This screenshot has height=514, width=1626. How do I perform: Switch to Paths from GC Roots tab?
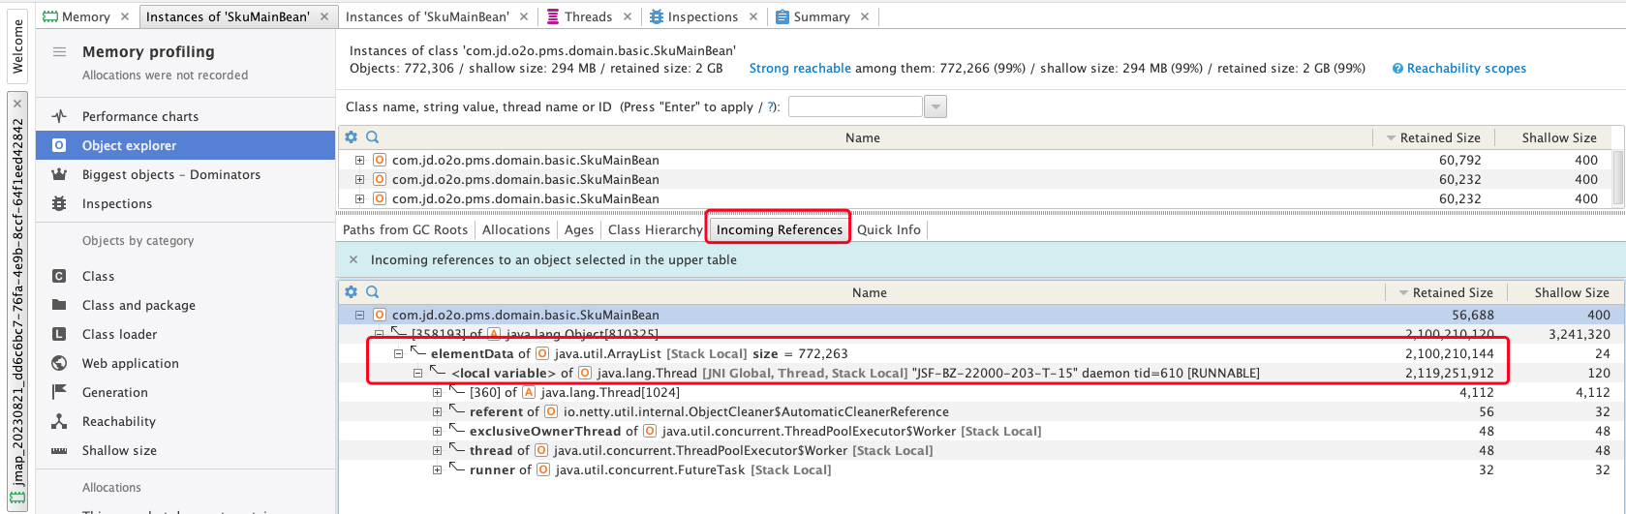(x=405, y=229)
